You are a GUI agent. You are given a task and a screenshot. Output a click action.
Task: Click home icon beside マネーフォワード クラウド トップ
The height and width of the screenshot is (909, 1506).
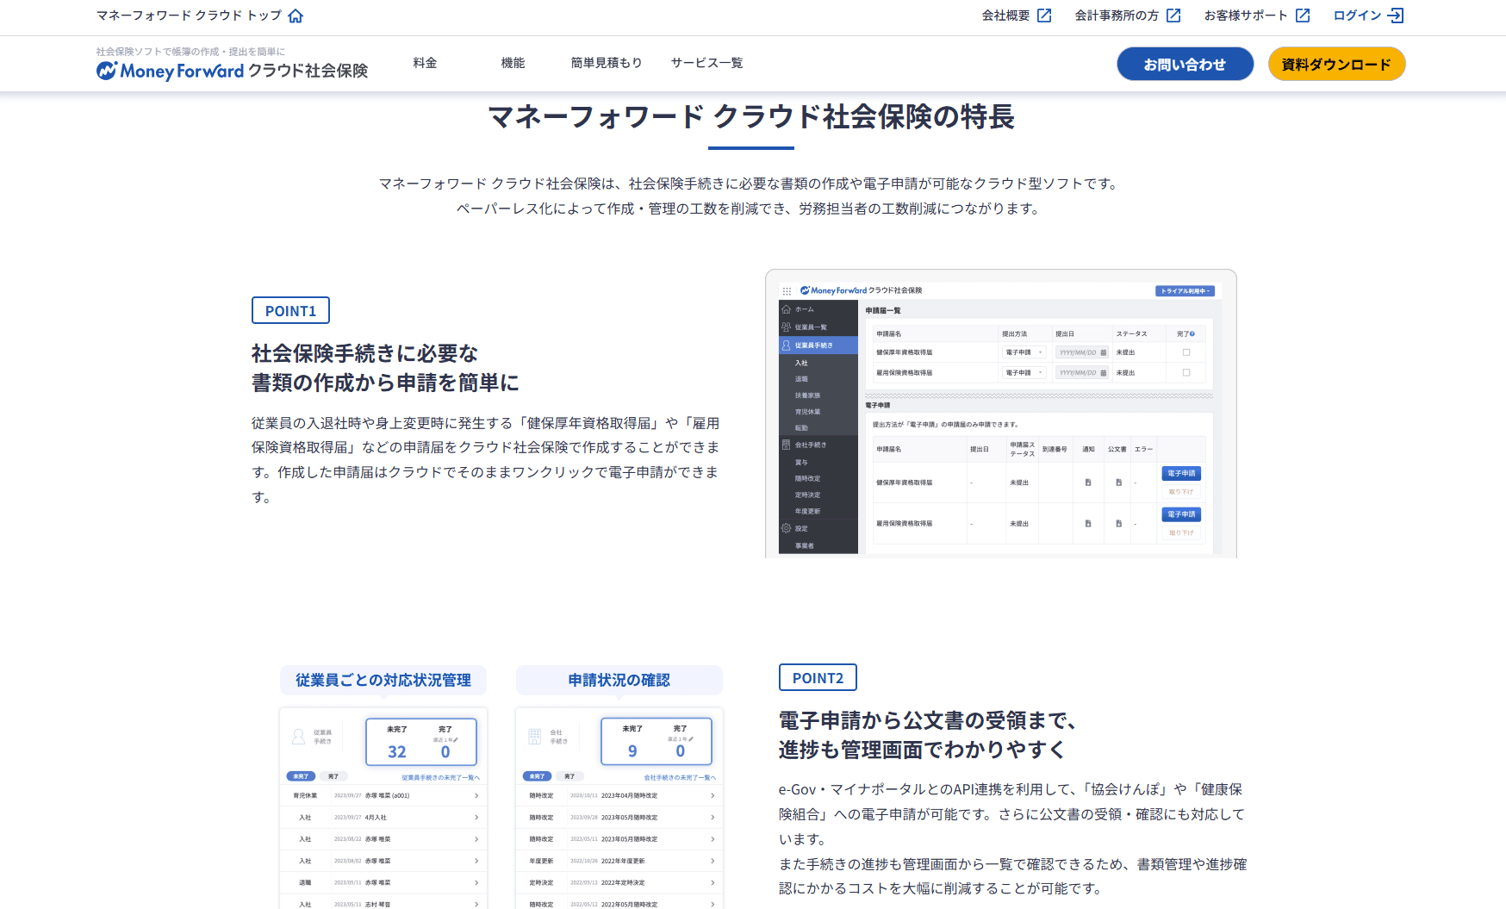[296, 16]
